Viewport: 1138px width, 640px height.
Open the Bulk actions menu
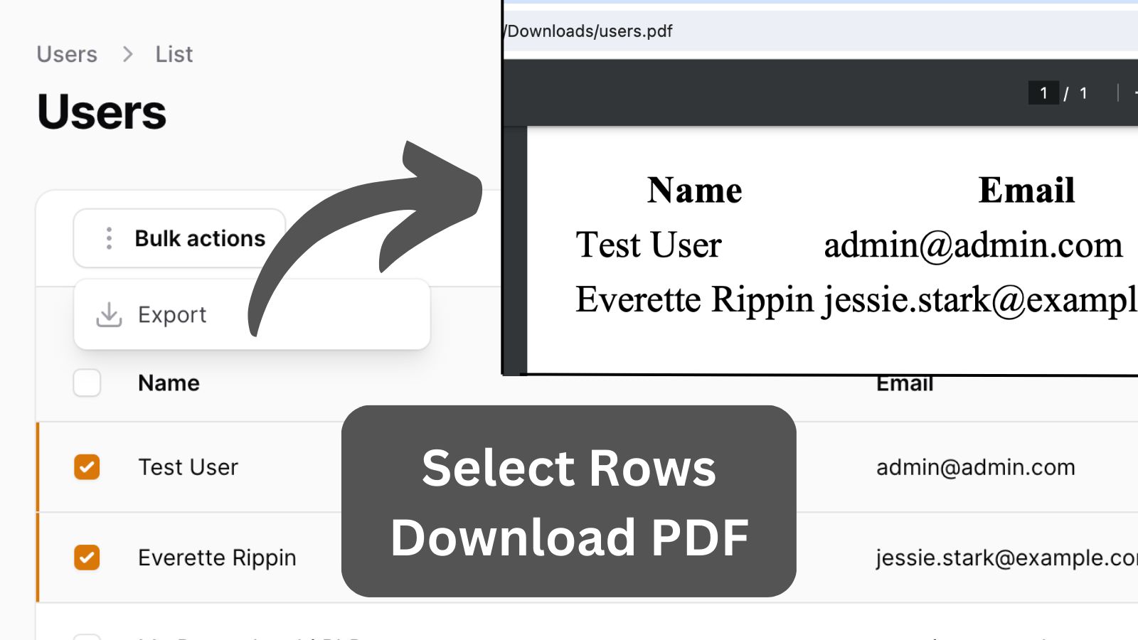(179, 238)
